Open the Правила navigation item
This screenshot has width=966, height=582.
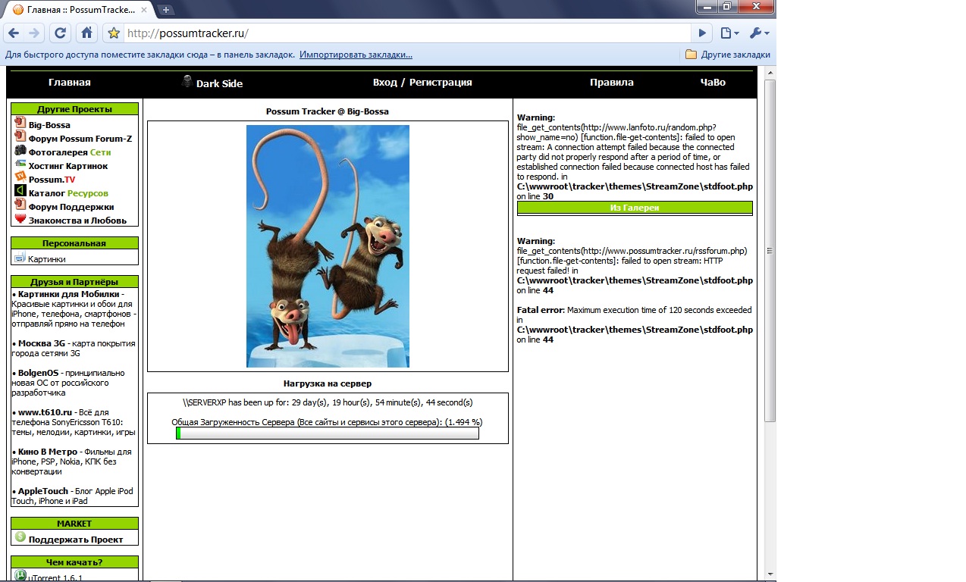(x=612, y=83)
